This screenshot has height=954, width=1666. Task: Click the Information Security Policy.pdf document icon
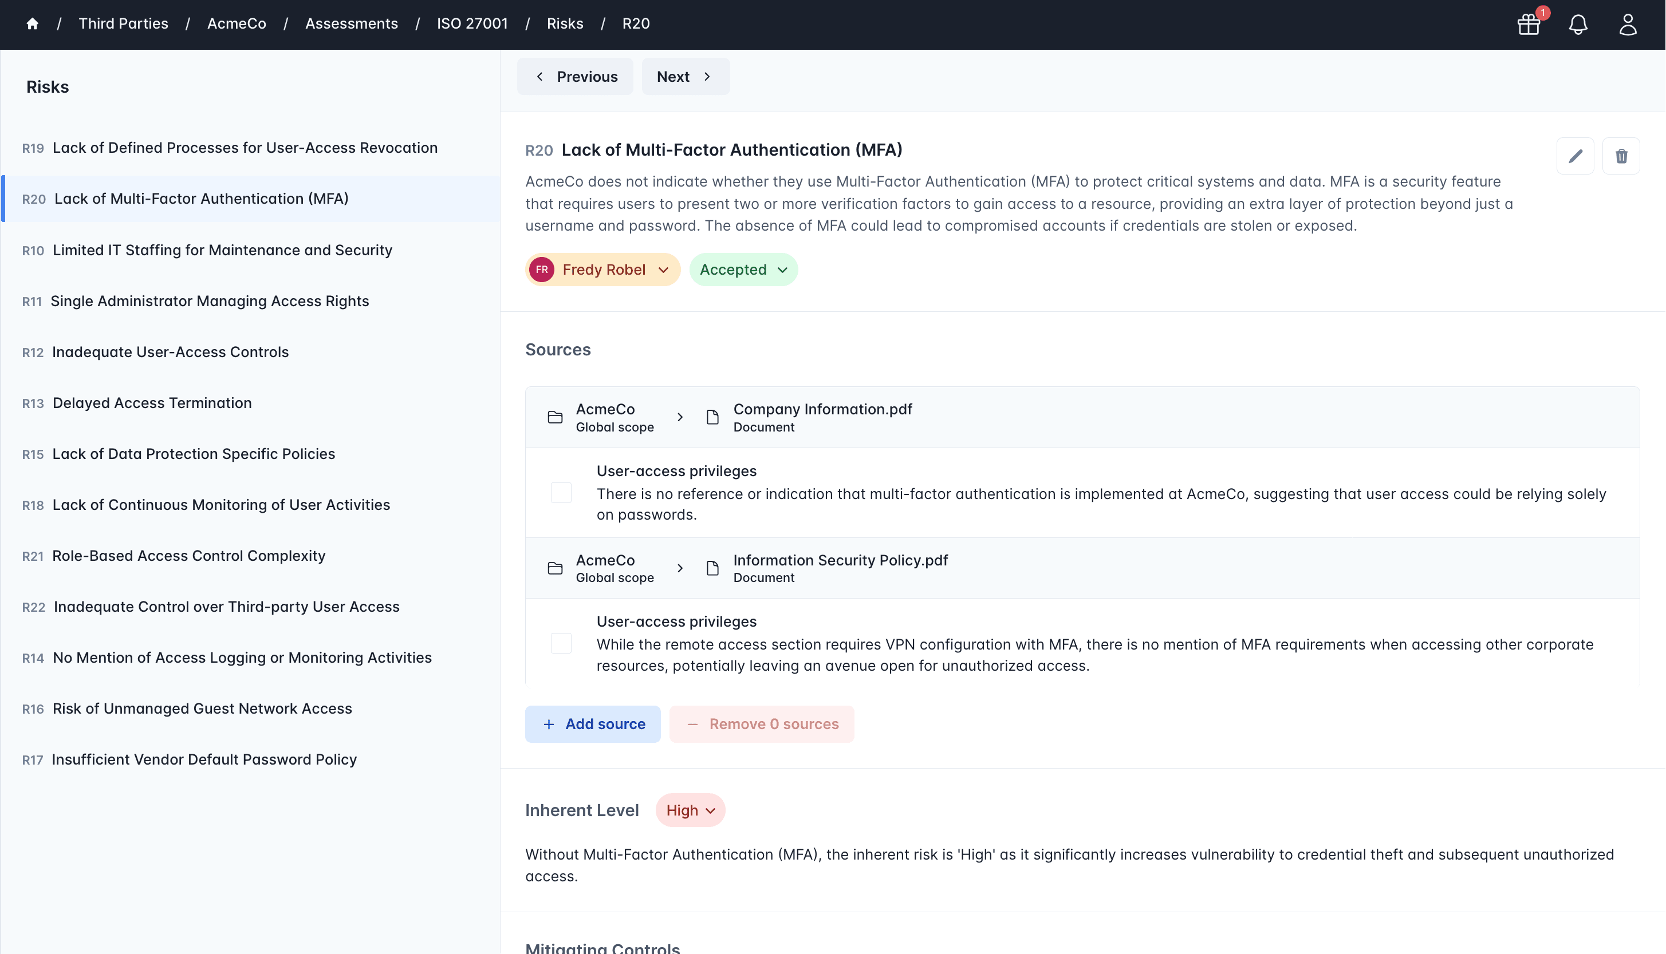coord(712,568)
